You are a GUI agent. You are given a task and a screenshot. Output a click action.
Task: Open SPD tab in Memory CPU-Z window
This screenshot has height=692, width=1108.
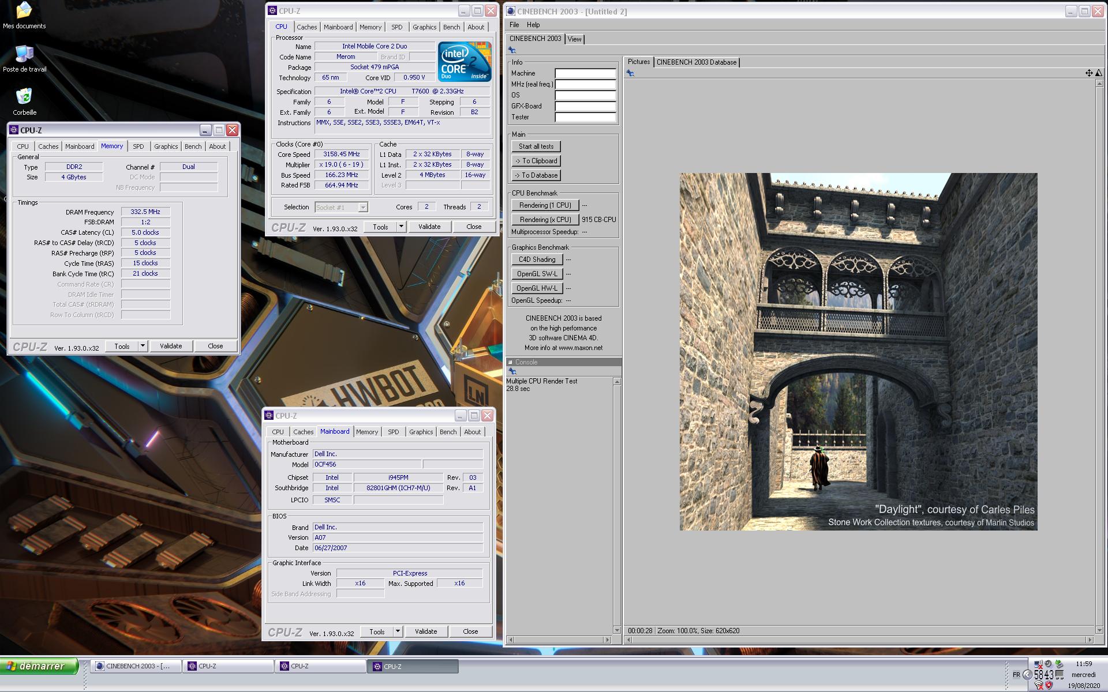138,146
